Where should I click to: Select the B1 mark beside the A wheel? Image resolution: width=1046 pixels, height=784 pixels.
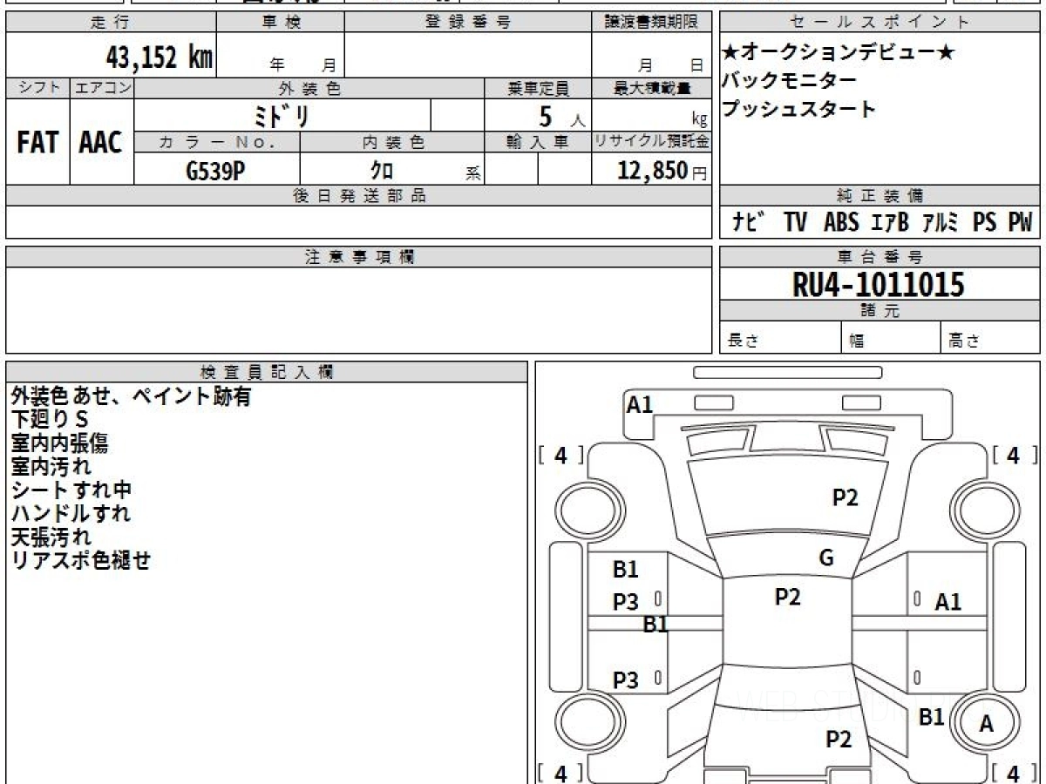pos(933,717)
